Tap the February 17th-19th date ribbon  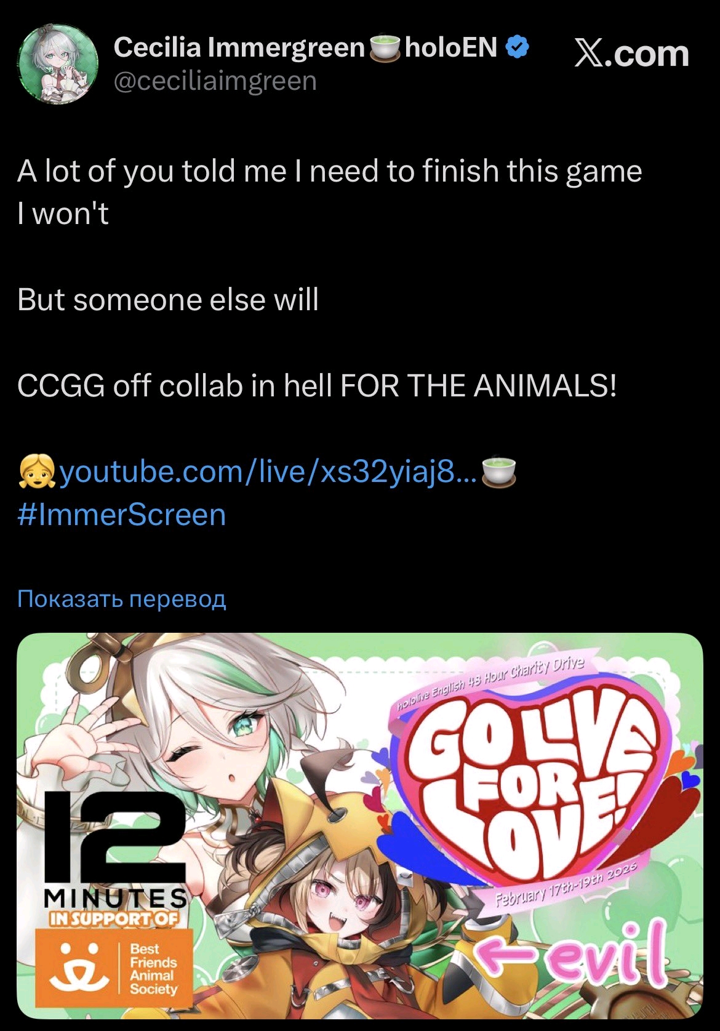(567, 886)
